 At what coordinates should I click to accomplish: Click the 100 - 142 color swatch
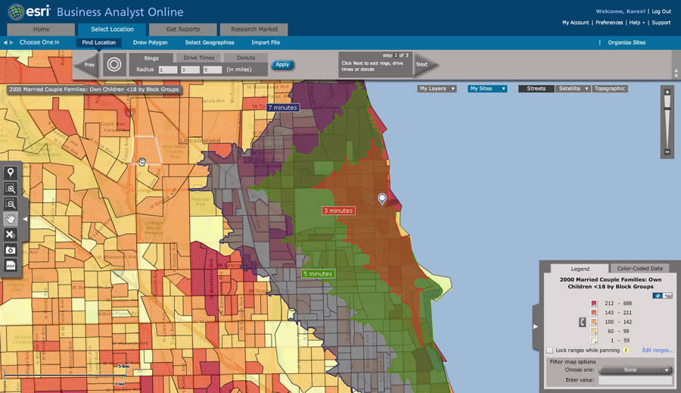point(594,322)
